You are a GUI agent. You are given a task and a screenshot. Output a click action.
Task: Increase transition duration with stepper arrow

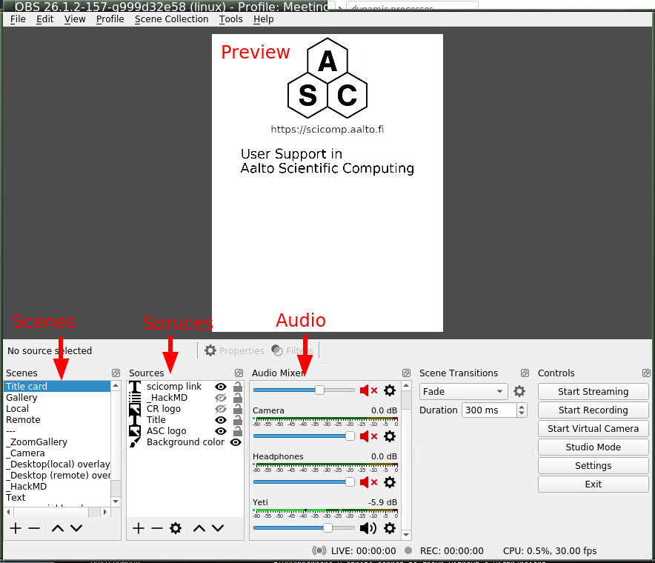[522, 407]
